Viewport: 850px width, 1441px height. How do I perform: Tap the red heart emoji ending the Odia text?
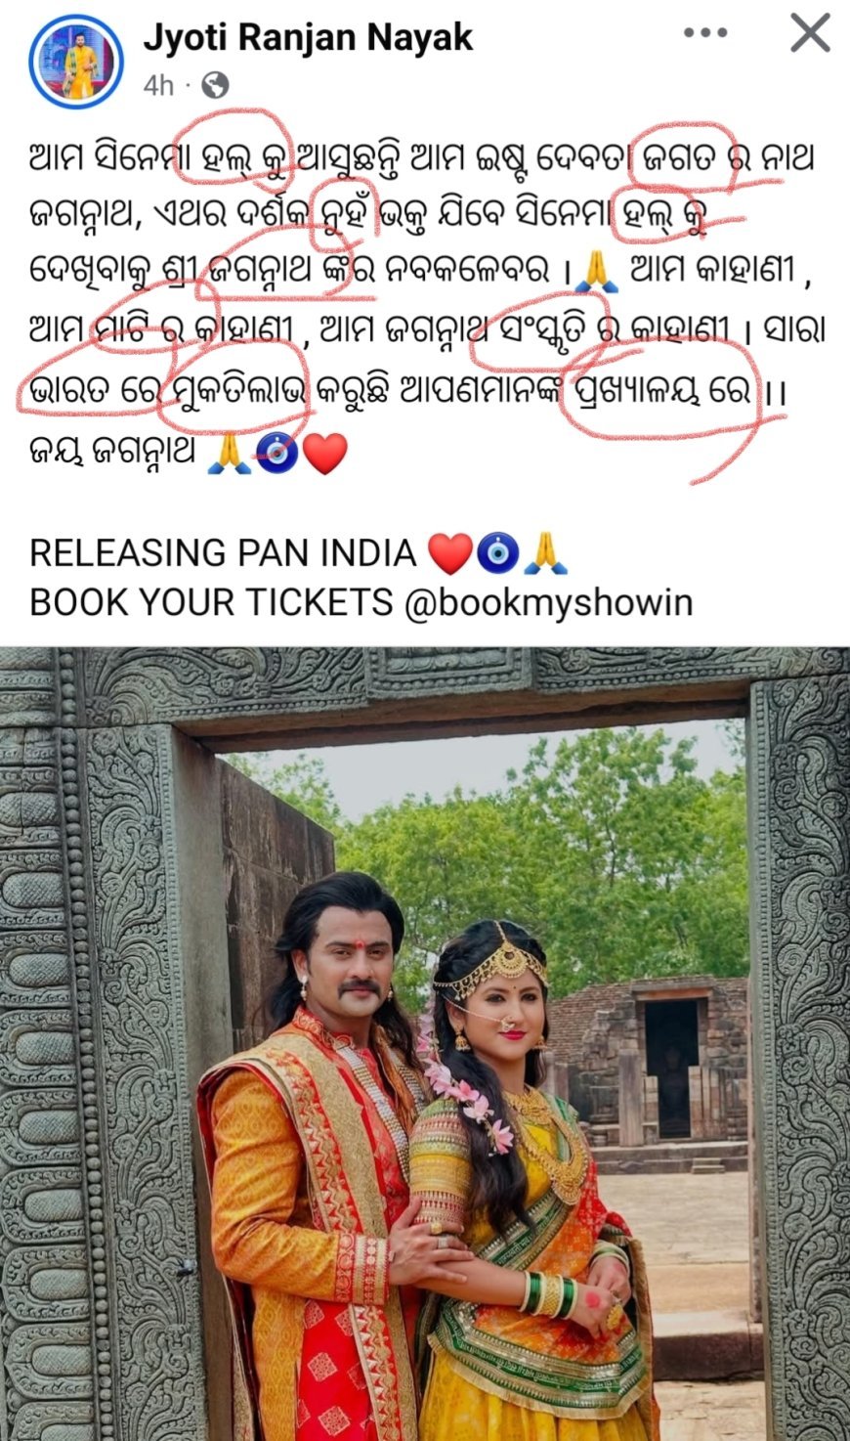pos(325,454)
